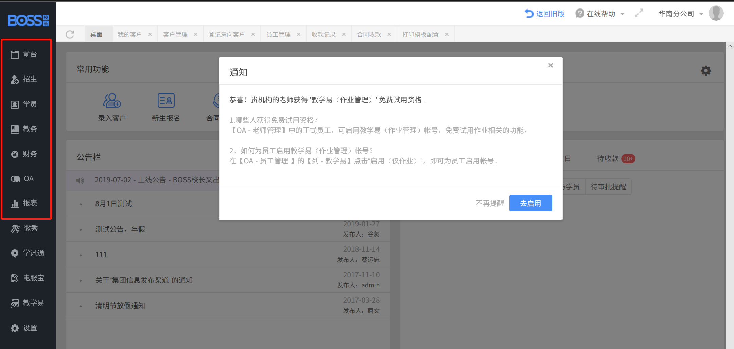734x349 pixels.
Task: Click 不再提醒 in the dialog
Action: [490, 203]
